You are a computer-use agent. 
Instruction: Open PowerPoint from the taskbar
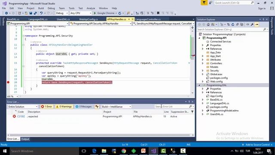point(144,151)
